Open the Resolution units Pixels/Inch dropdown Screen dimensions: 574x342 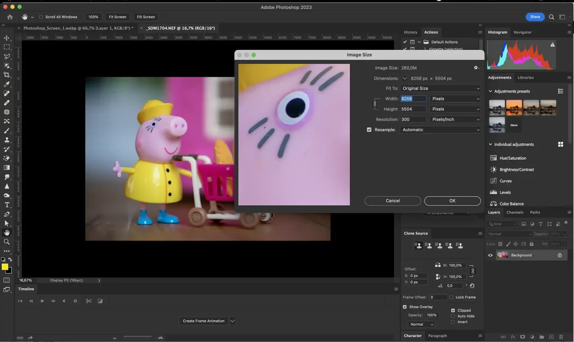[455, 119]
